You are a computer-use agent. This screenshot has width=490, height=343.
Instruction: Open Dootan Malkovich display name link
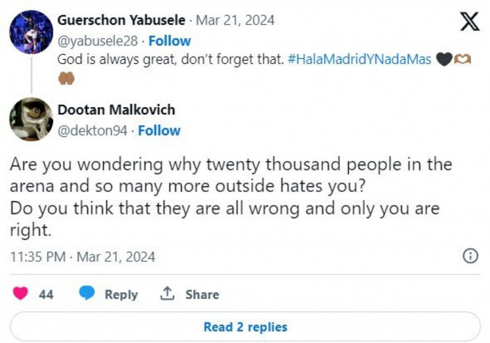point(117,110)
